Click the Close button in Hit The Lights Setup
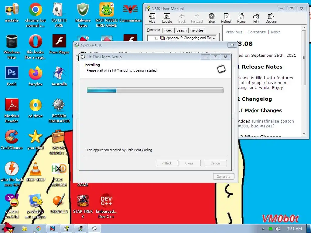Viewport: 311px width, 233px height. tap(190, 163)
